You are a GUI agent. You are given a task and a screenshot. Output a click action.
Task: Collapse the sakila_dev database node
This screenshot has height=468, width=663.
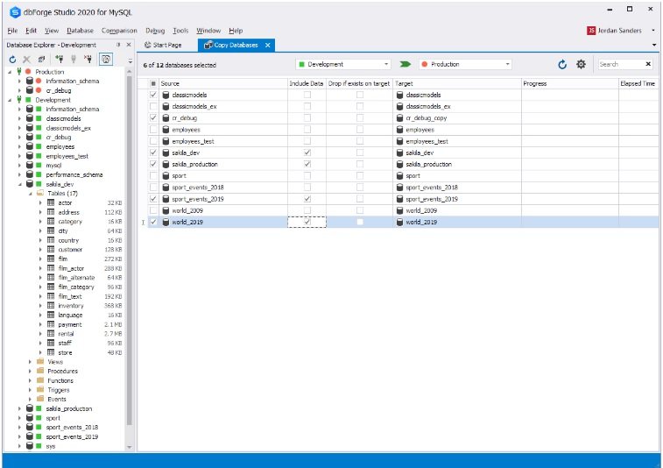point(19,184)
